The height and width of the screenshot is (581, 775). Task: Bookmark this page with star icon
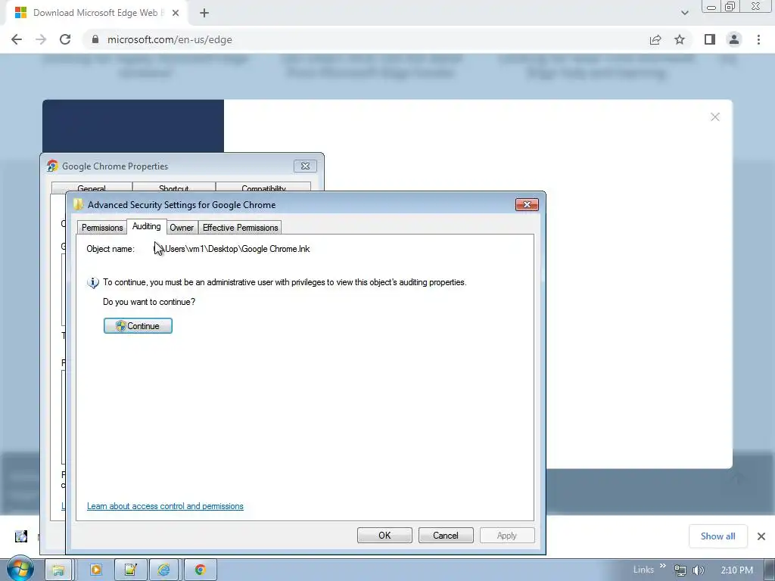(x=680, y=39)
